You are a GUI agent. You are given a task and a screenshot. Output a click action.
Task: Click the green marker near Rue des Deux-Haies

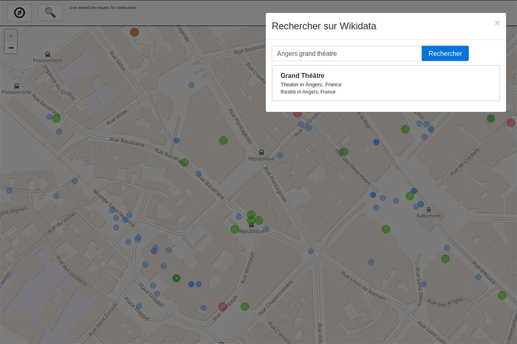tap(344, 152)
